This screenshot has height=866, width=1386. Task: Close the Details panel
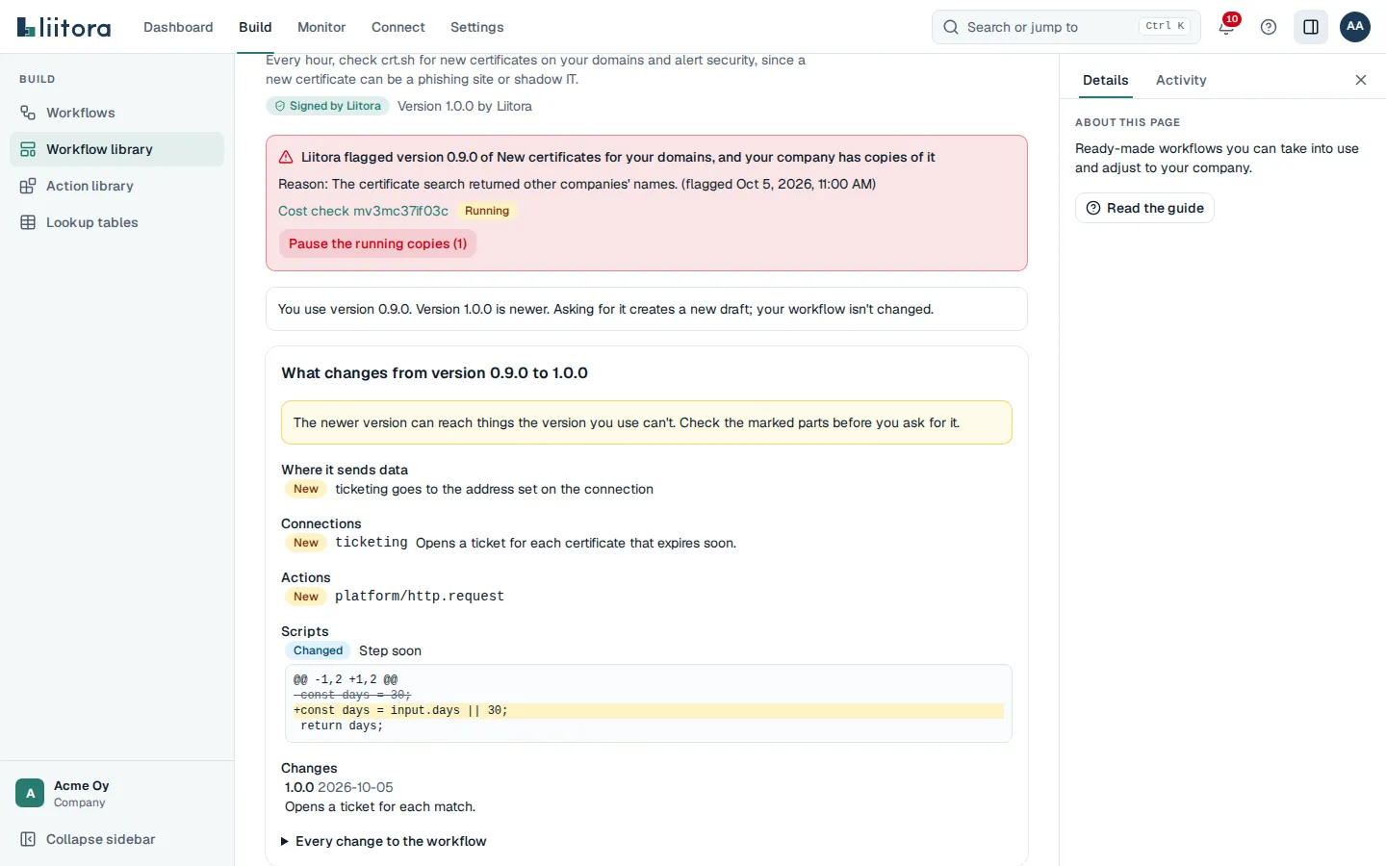pyautogui.click(x=1361, y=80)
